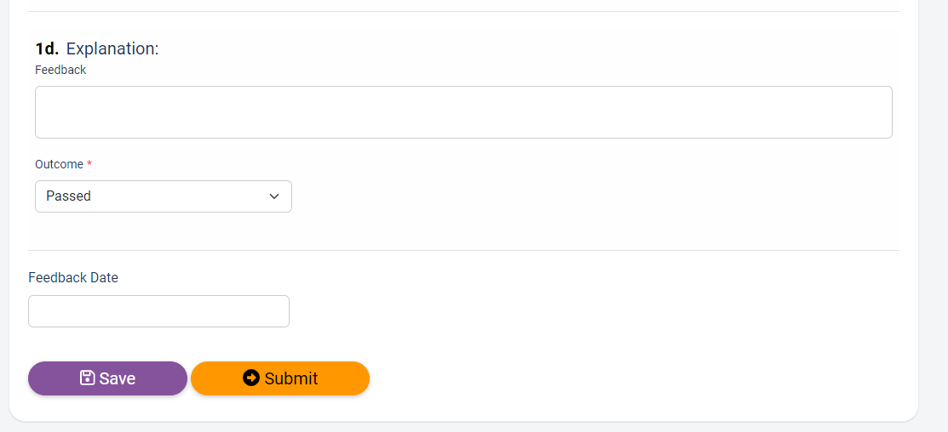
Task: Click the floppy disk icon on Save
Action: 88,378
